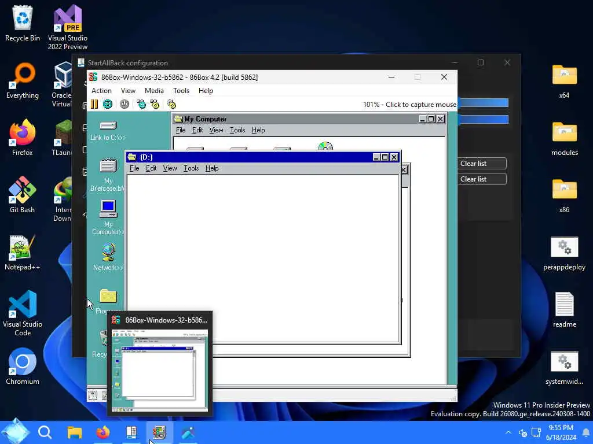The width and height of the screenshot is (593, 444).
Task: Open View menu in My Computer window
Action: [x=216, y=130]
